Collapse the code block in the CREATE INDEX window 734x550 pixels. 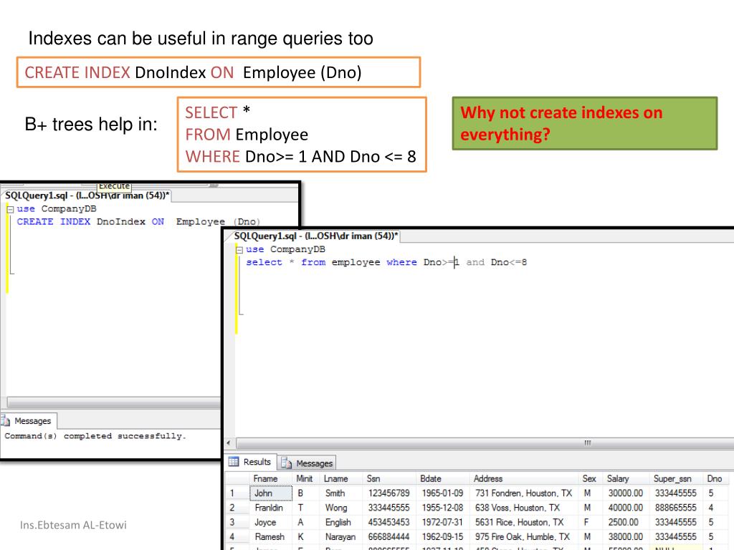pos(10,210)
